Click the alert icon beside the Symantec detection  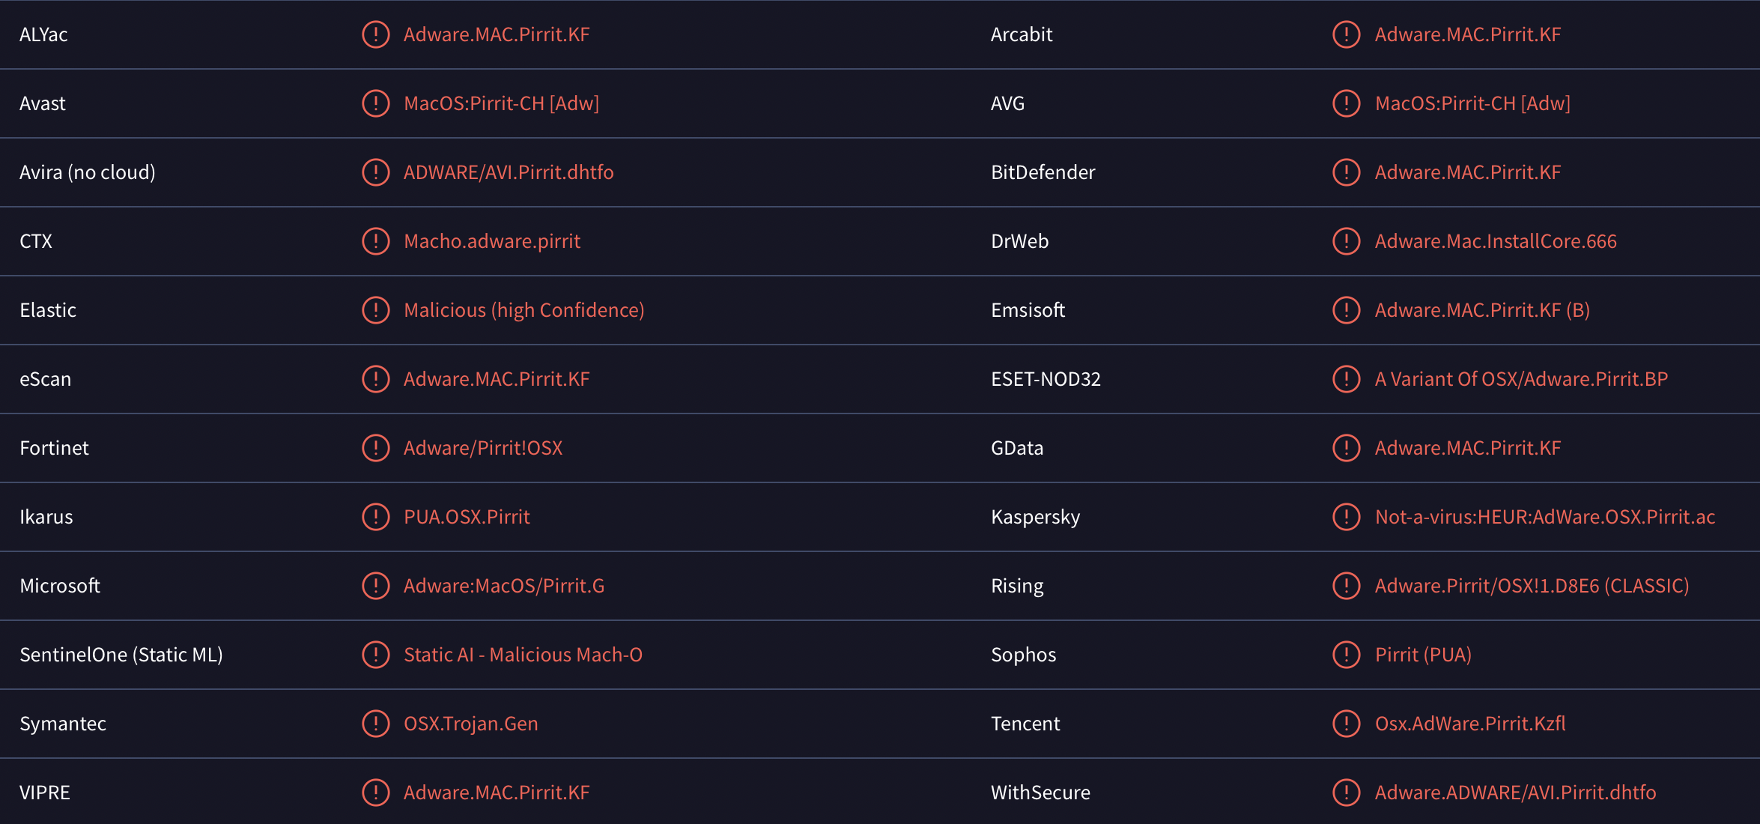tap(375, 724)
